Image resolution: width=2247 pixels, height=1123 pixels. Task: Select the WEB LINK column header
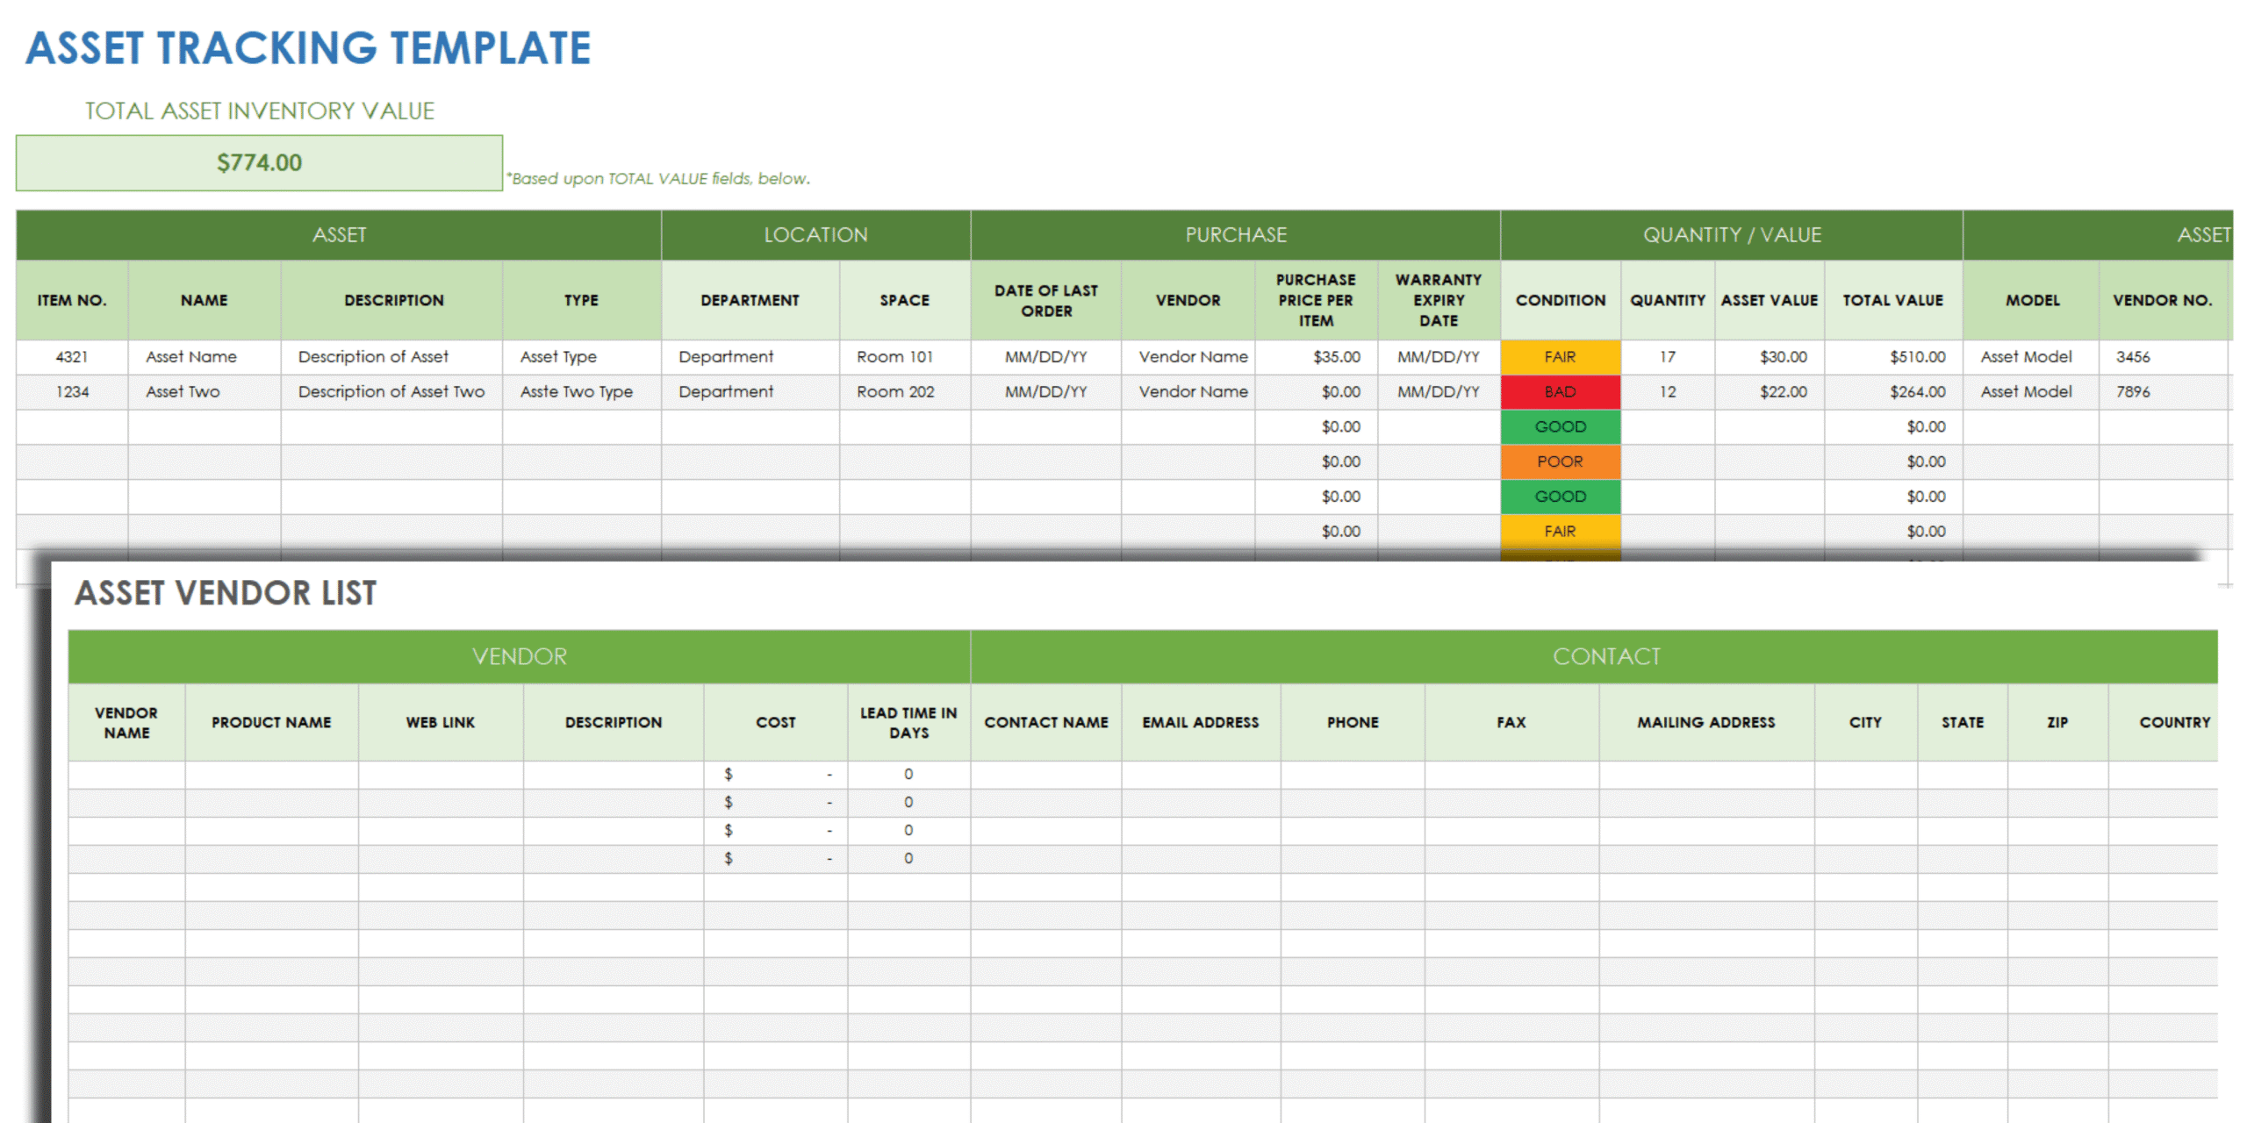pos(440,721)
